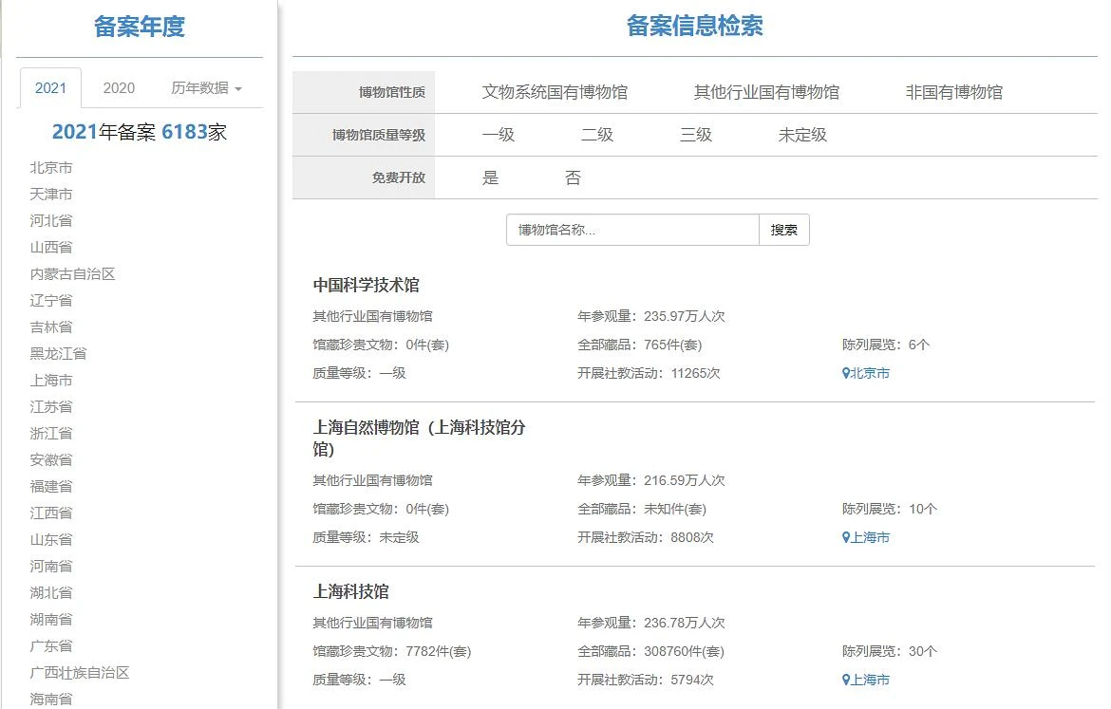
Task: Select the 开展社教活动 11265次 text
Action: click(x=649, y=373)
